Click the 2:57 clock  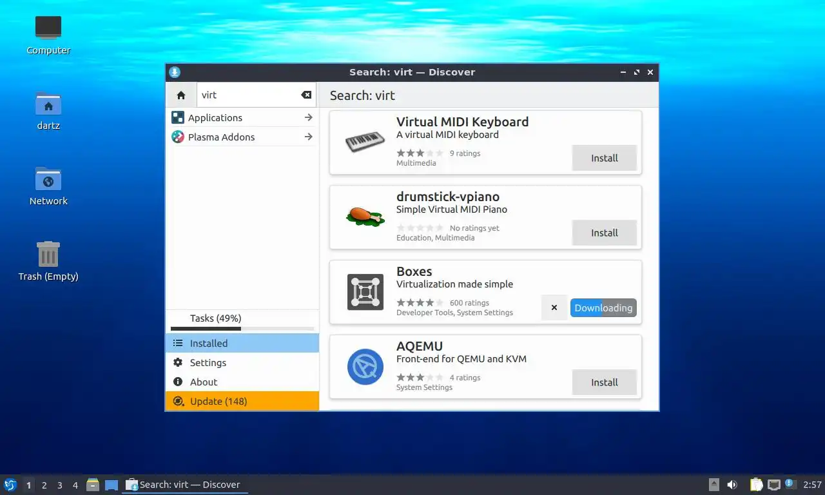click(812, 485)
